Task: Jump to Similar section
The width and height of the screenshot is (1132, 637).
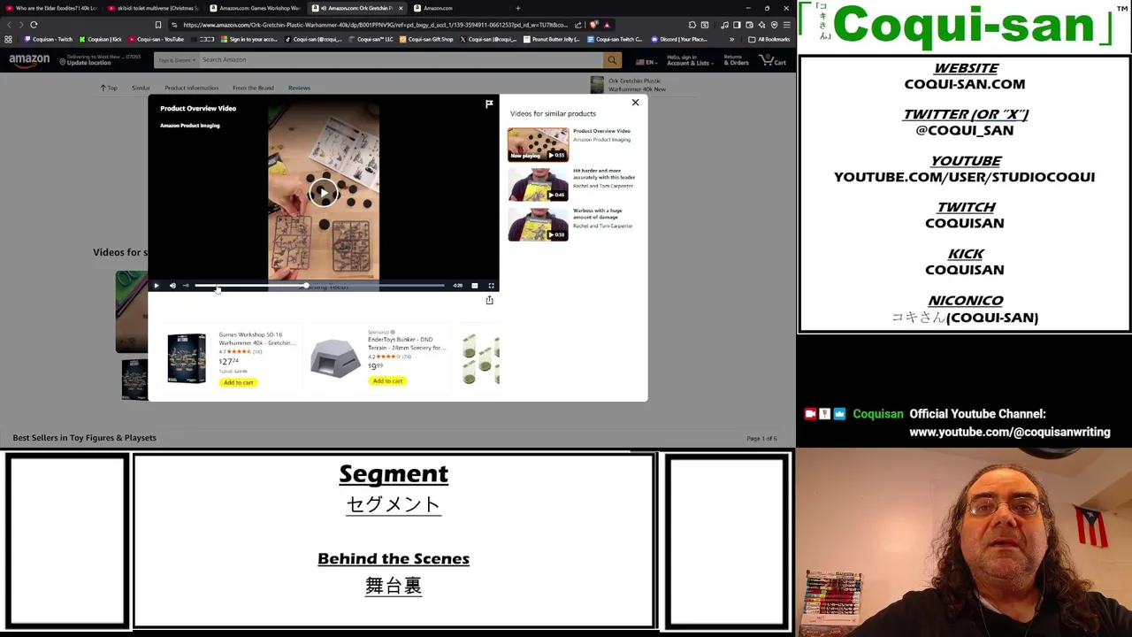Action: click(141, 88)
